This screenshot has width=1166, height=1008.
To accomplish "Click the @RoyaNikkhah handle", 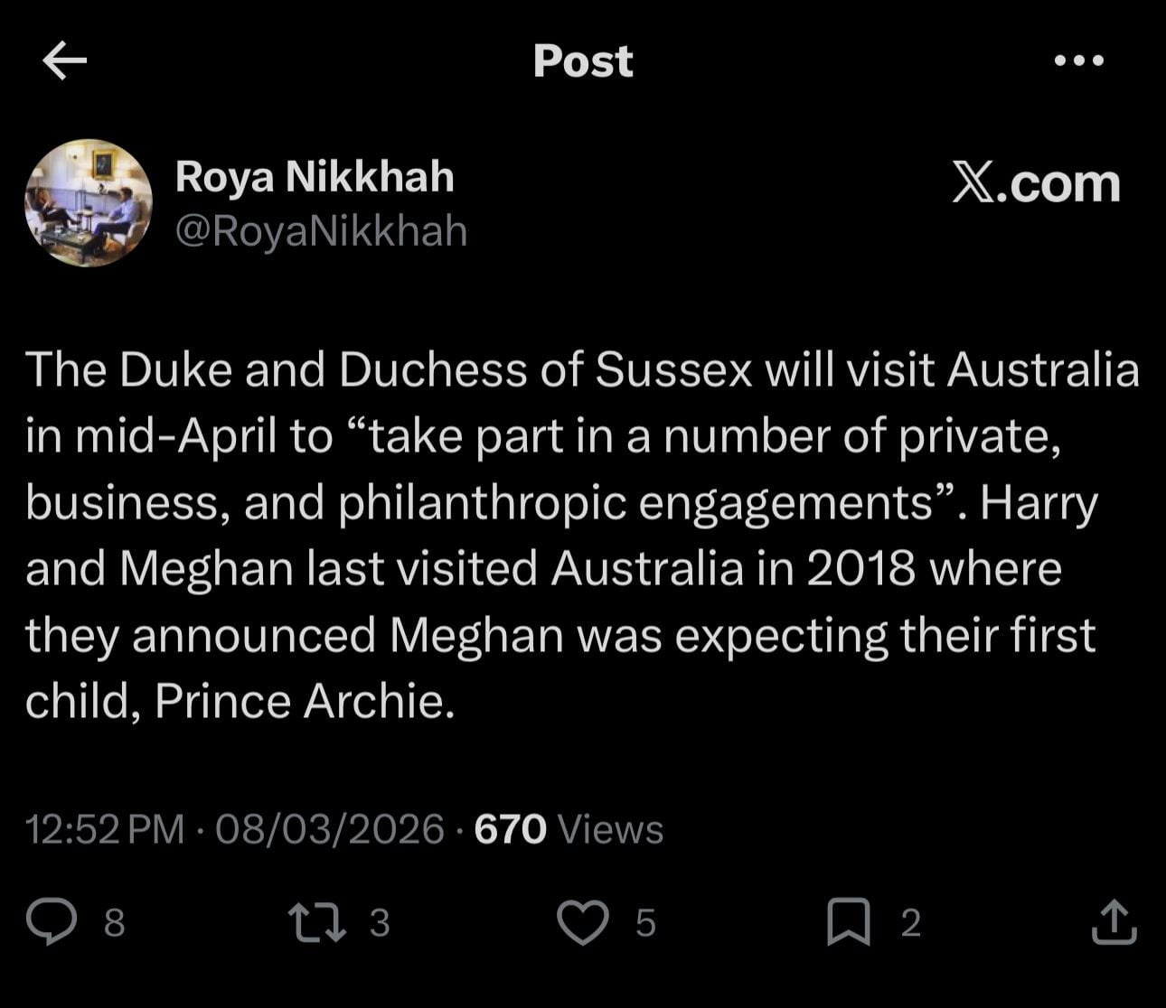I will coord(320,230).
